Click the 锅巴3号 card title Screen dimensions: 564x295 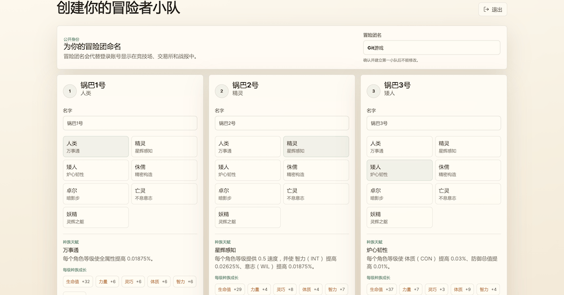[397, 85]
